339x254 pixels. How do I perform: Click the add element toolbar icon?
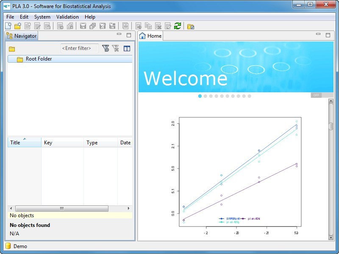139,26
